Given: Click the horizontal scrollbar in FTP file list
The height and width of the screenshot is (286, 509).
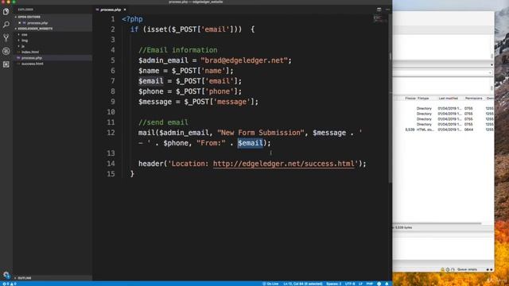Looking at the screenshot, I should (437, 223).
